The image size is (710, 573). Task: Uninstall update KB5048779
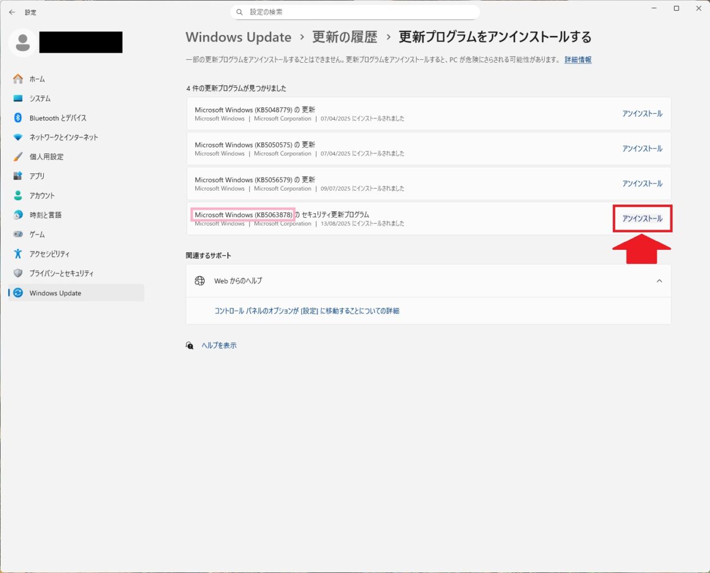pyautogui.click(x=642, y=114)
